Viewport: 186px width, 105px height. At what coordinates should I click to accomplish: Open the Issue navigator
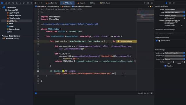click(17, 3)
